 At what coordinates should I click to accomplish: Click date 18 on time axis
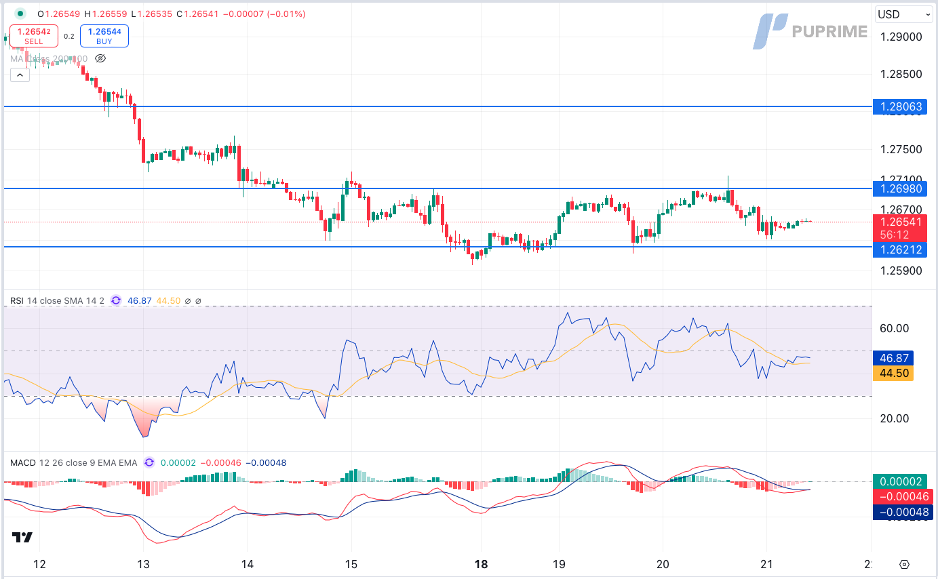coord(480,564)
